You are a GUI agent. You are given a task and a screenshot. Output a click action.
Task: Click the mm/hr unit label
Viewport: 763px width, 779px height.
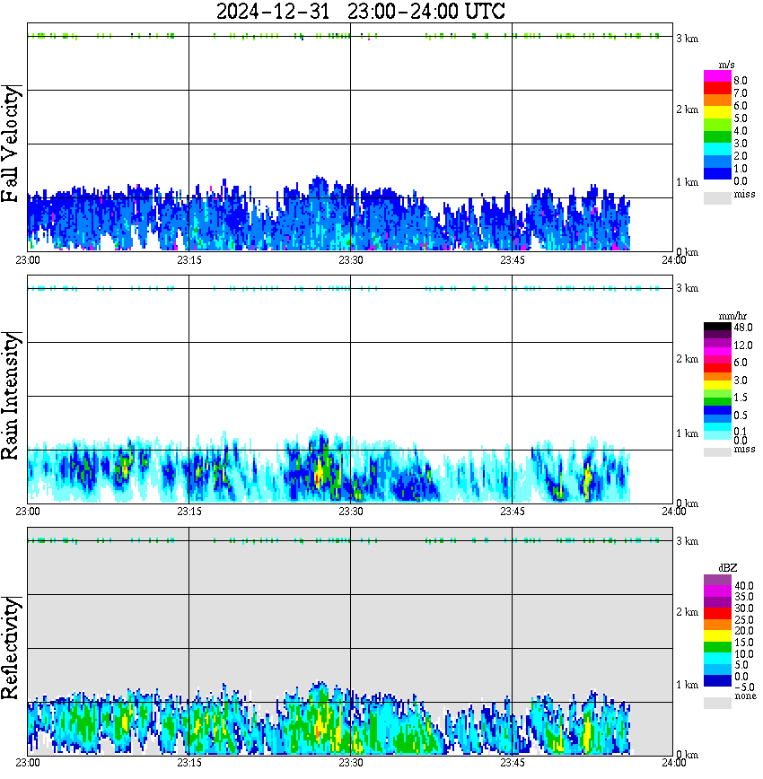pos(732,316)
